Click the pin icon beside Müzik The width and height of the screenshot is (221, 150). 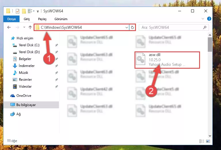[57, 73]
